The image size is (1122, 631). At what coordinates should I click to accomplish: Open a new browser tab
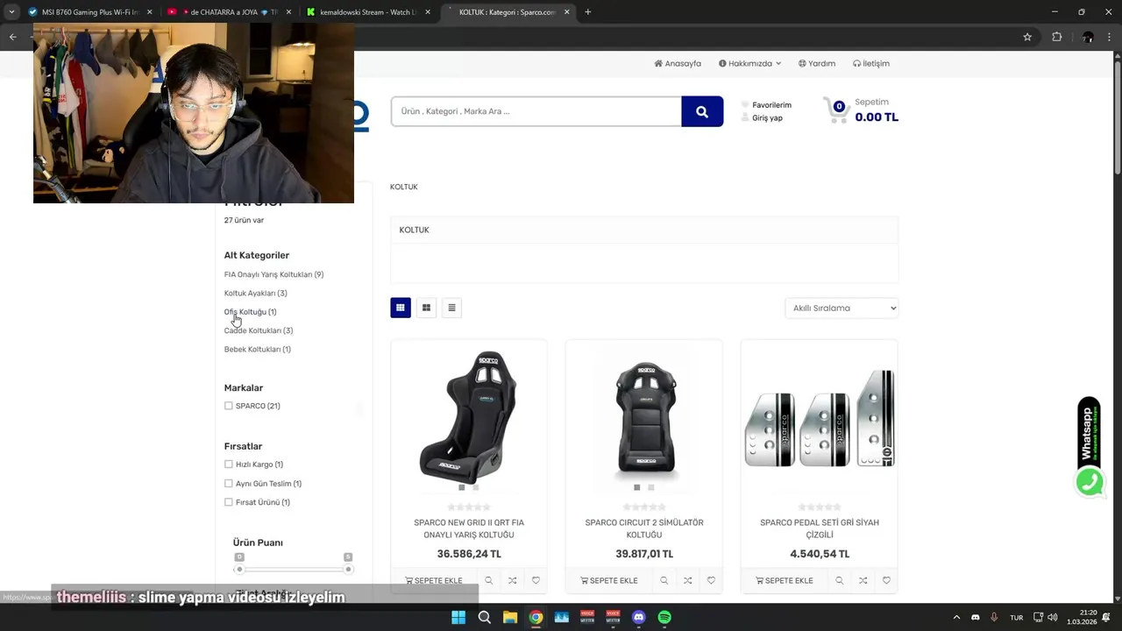pyautogui.click(x=587, y=12)
